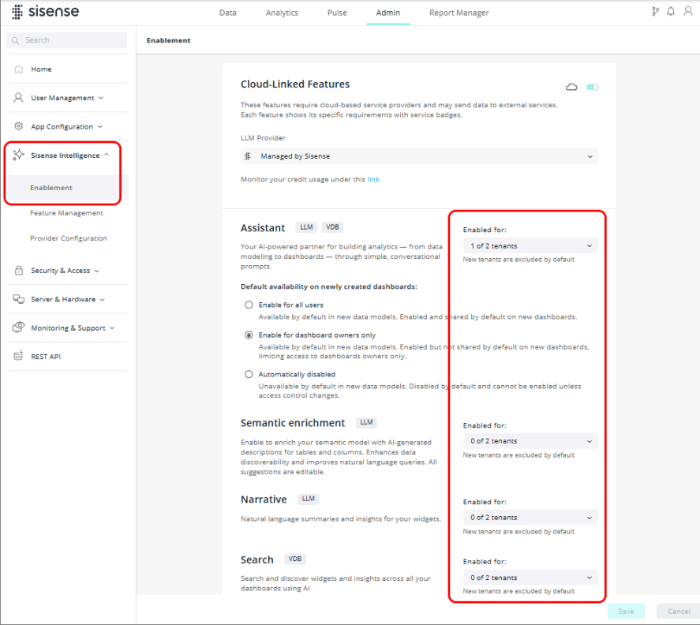Image resolution: width=700 pixels, height=625 pixels.
Task: Click the User Management person icon
Action: pos(18,98)
